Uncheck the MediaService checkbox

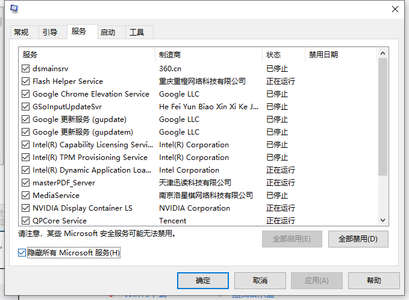(25, 196)
